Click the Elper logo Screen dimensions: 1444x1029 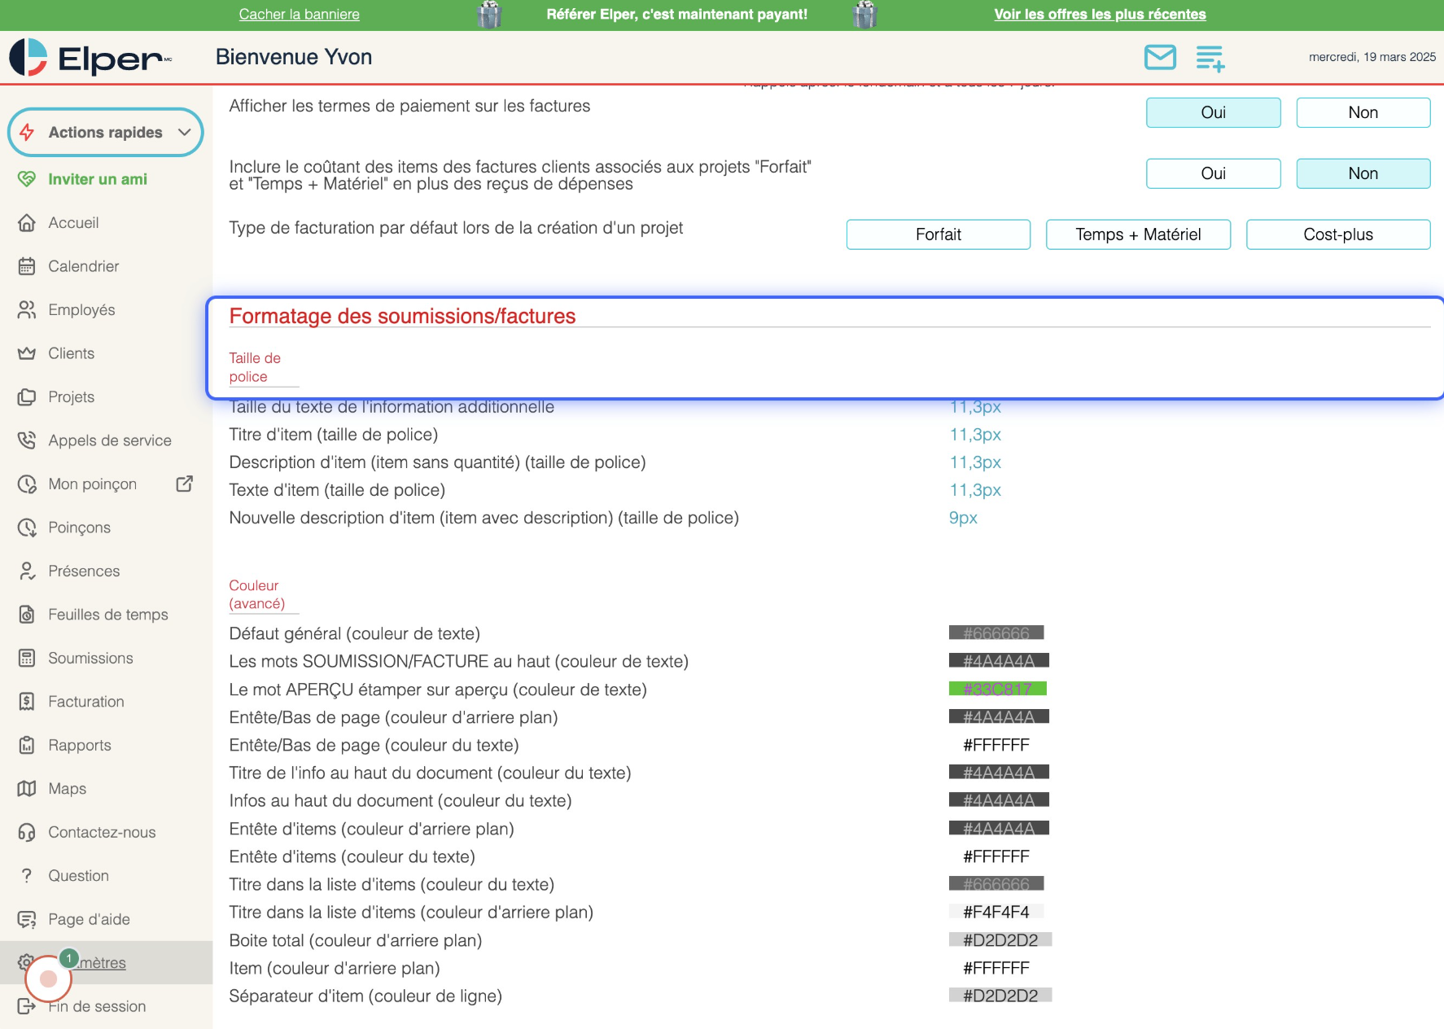(90, 57)
